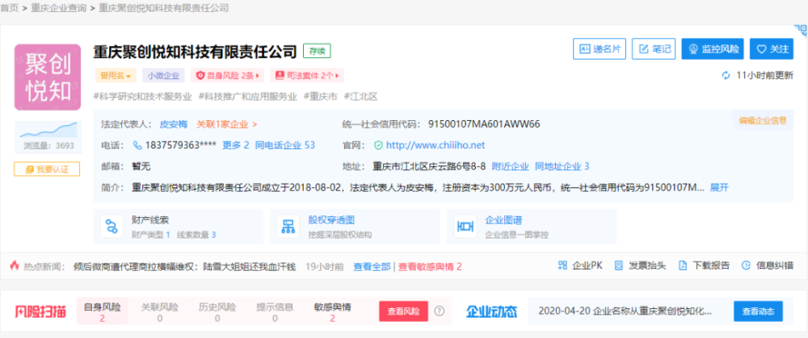This screenshot has height=338, width=808.
Task: Click the credit code 91500107MA601AWW66
Action: click(x=484, y=124)
